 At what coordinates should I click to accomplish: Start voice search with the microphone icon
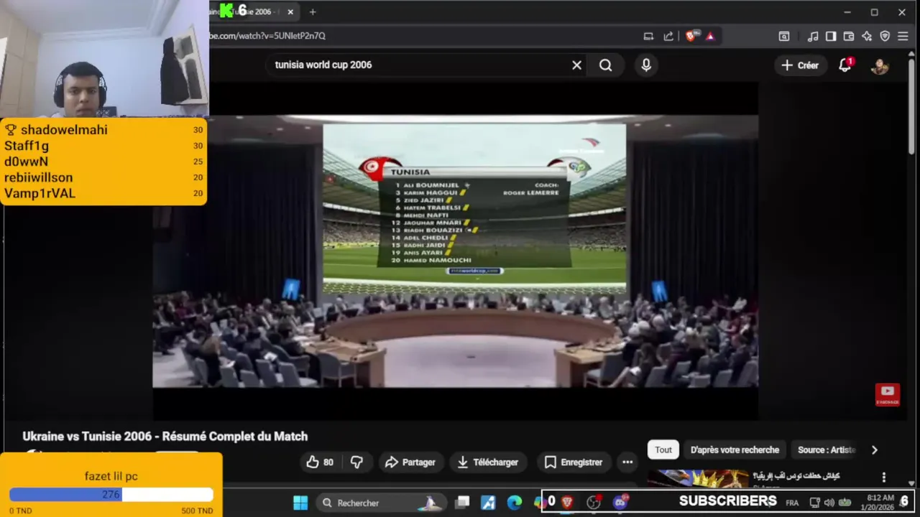pyautogui.click(x=646, y=65)
